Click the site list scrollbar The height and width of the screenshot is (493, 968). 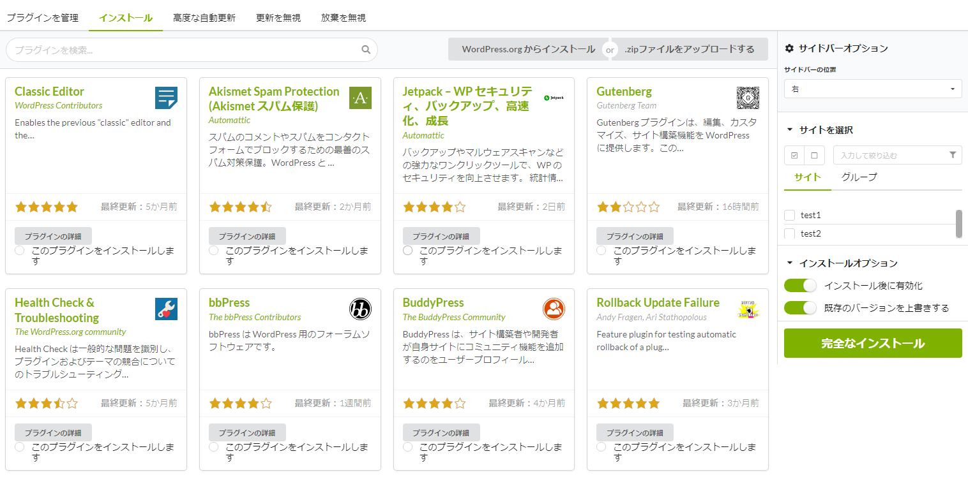[x=958, y=223]
